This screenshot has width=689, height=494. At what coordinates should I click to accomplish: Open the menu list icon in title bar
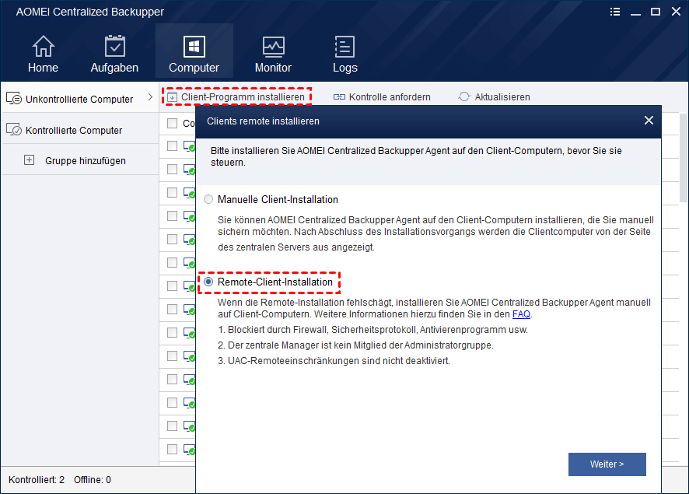point(615,12)
